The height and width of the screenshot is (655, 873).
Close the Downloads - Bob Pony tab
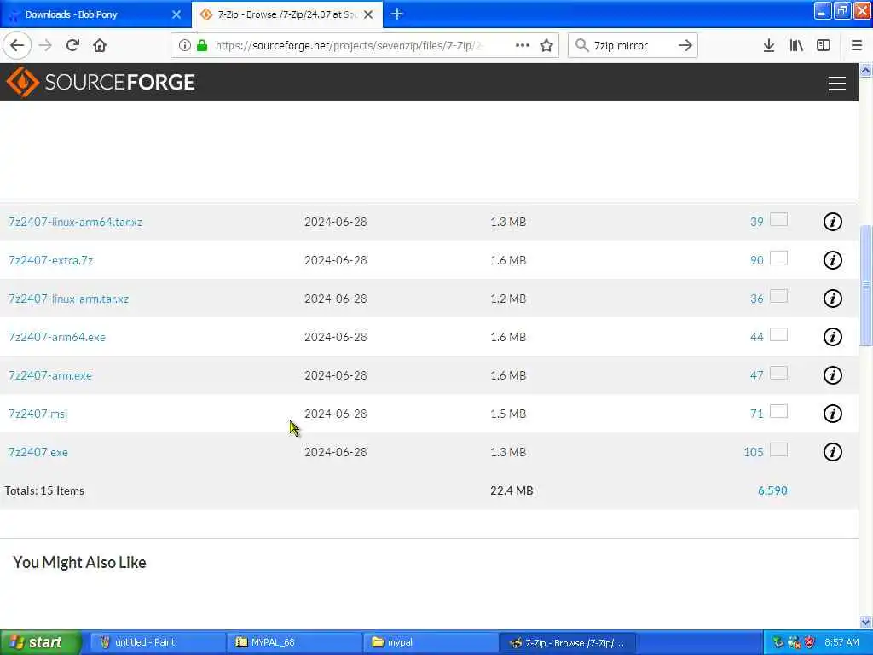click(176, 14)
